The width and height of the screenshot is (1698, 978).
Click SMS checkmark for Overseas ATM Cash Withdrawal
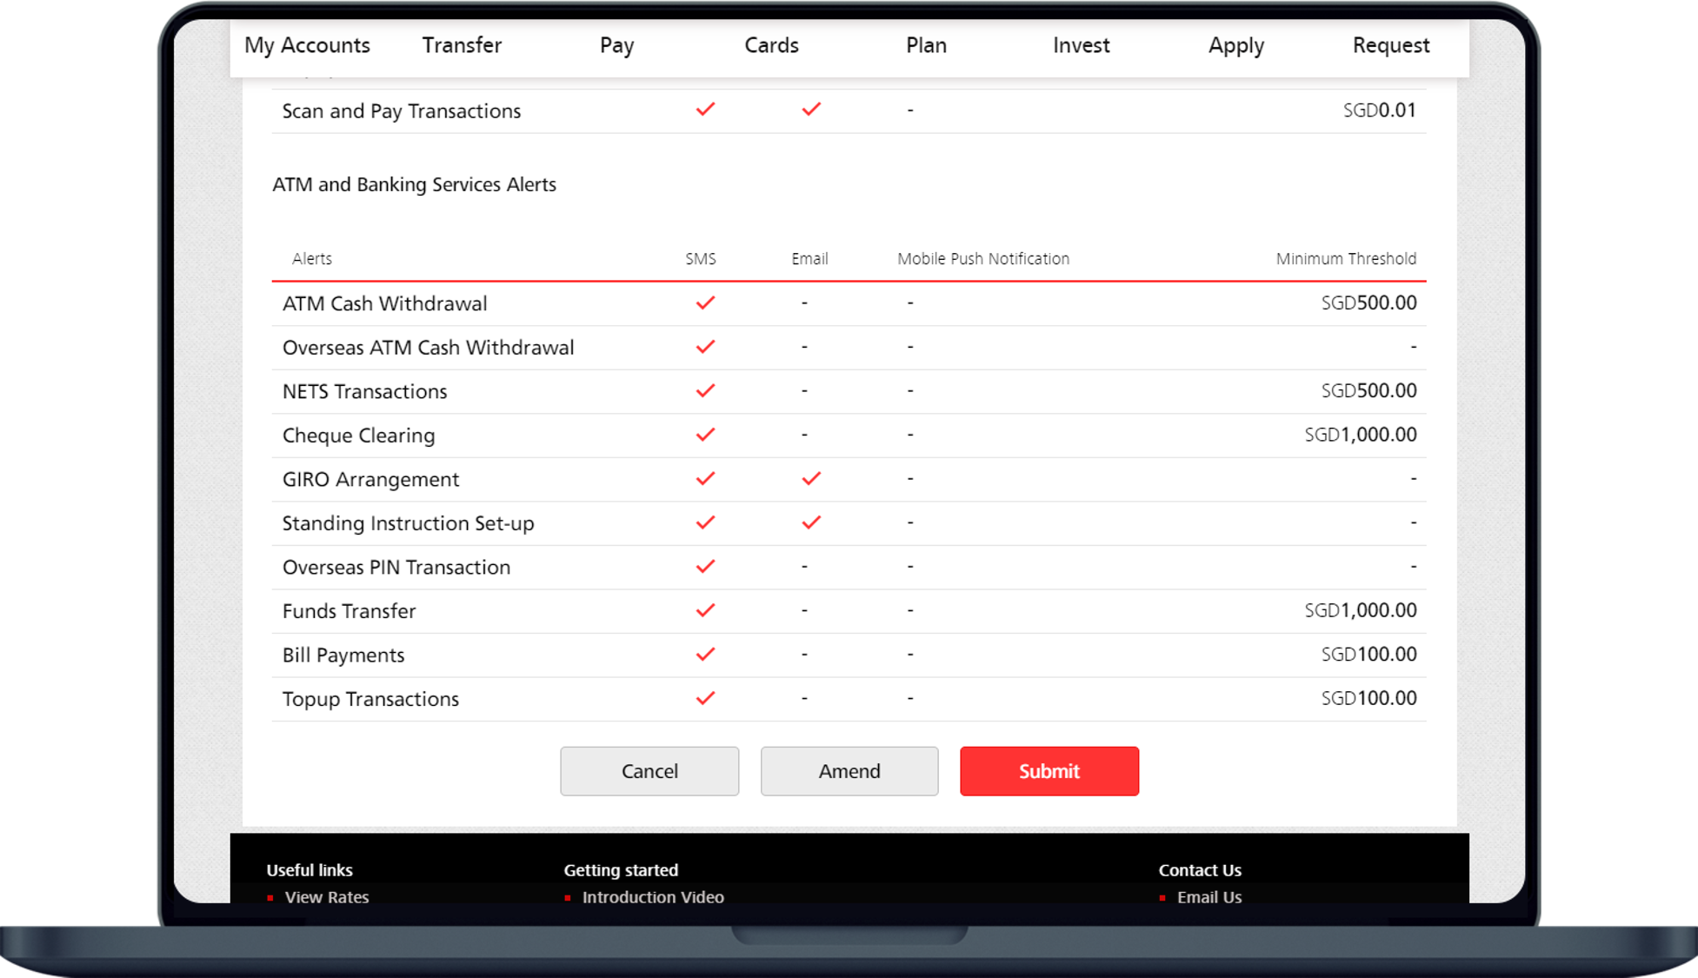pyautogui.click(x=705, y=347)
